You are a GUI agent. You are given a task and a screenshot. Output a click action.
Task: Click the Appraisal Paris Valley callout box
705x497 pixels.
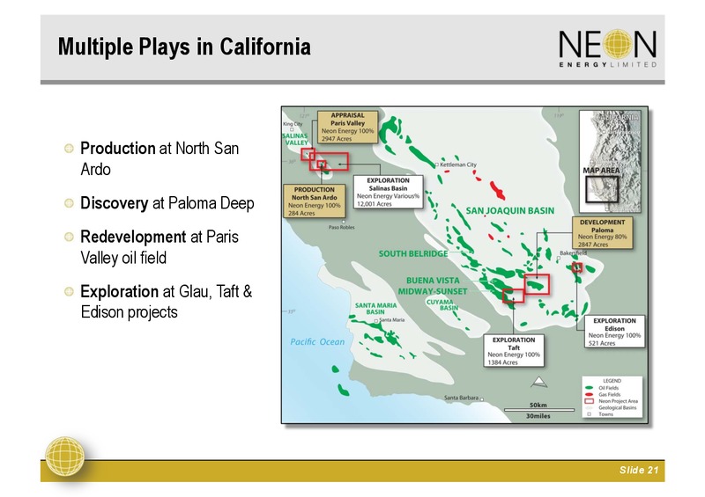[x=347, y=127]
